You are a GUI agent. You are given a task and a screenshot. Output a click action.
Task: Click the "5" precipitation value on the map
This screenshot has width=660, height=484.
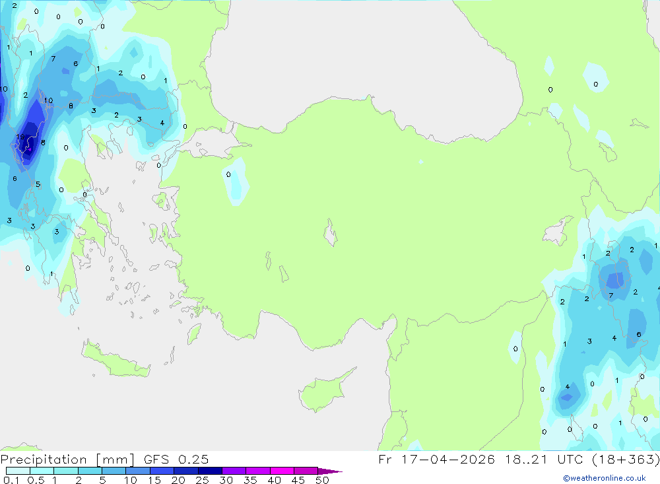pos(38,184)
